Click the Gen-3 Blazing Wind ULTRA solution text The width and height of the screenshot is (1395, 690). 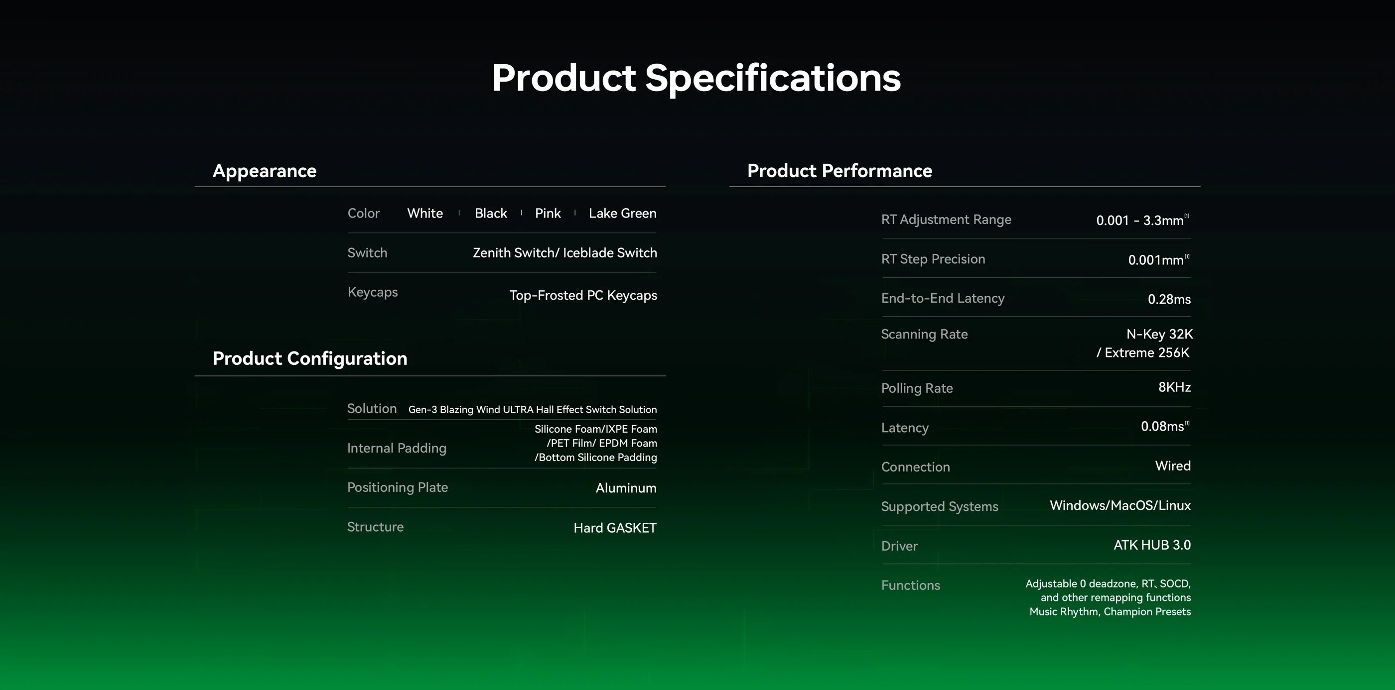pyautogui.click(x=532, y=410)
